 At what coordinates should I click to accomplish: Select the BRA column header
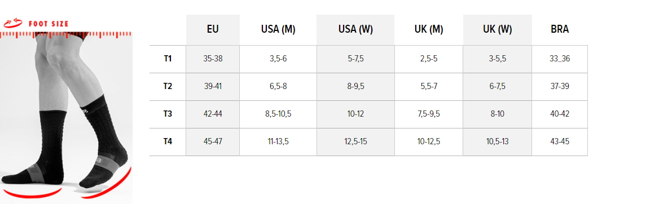point(559,30)
